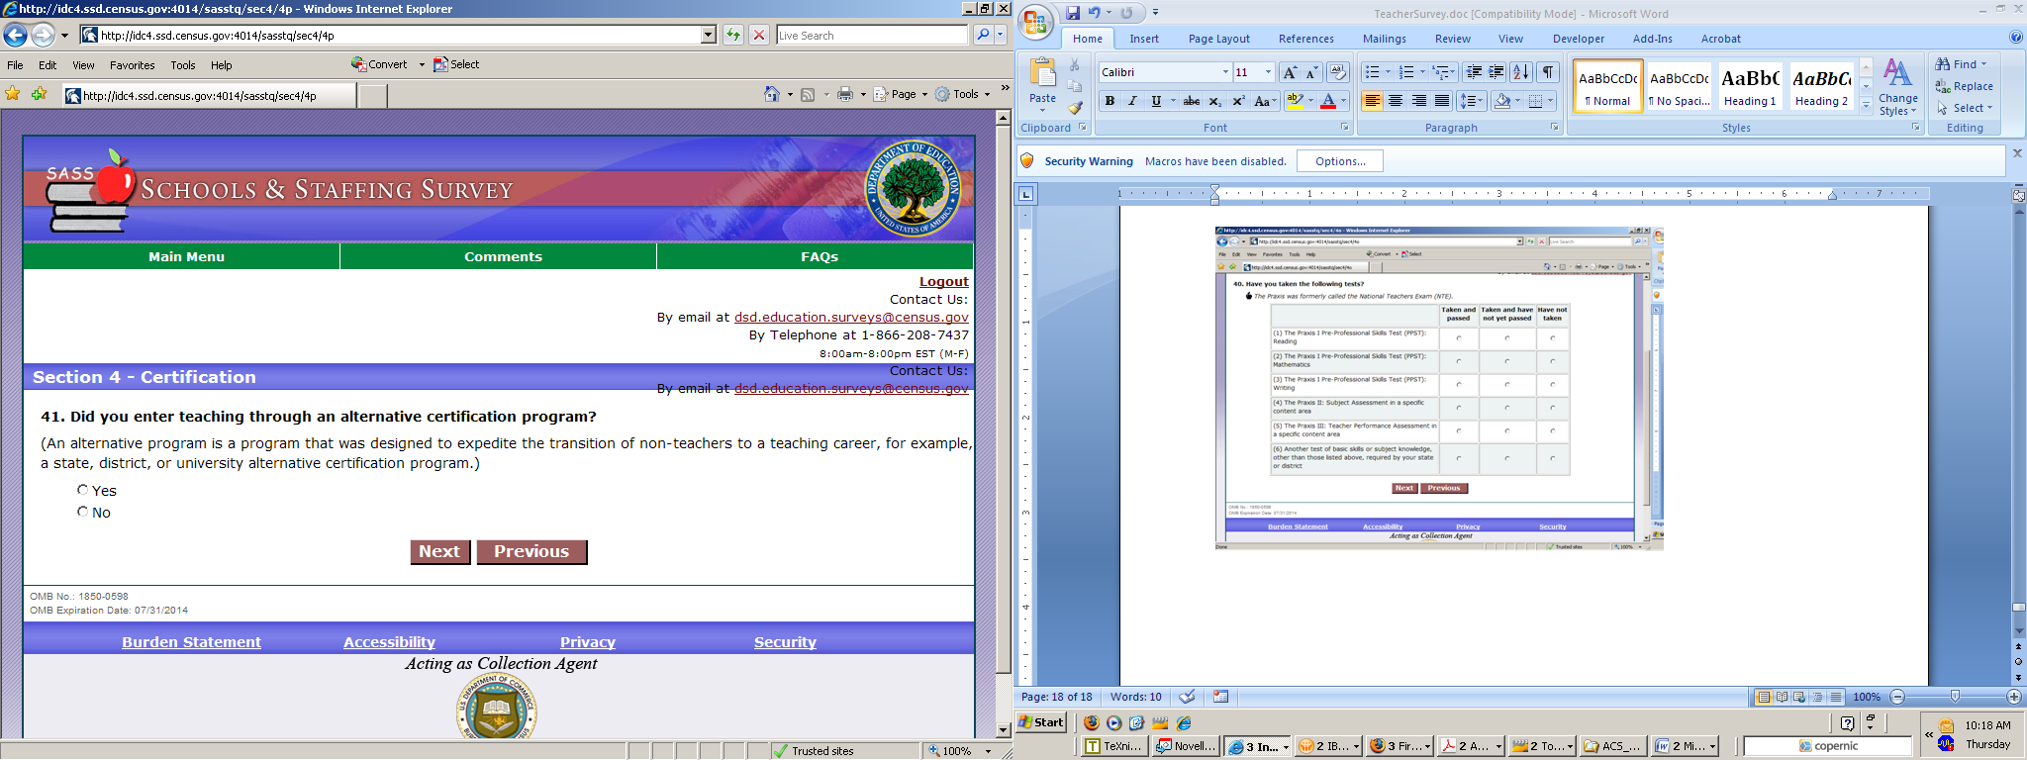Click the Back arrow in Internet Explorer
This screenshot has height=760, width=2027.
coord(15,36)
